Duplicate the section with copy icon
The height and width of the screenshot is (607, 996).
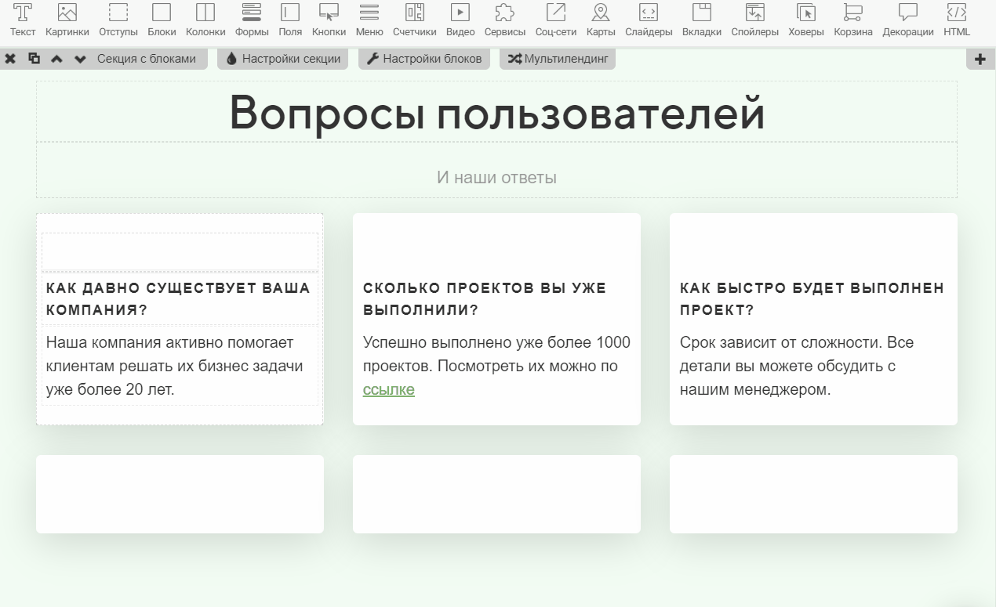[34, 59]
